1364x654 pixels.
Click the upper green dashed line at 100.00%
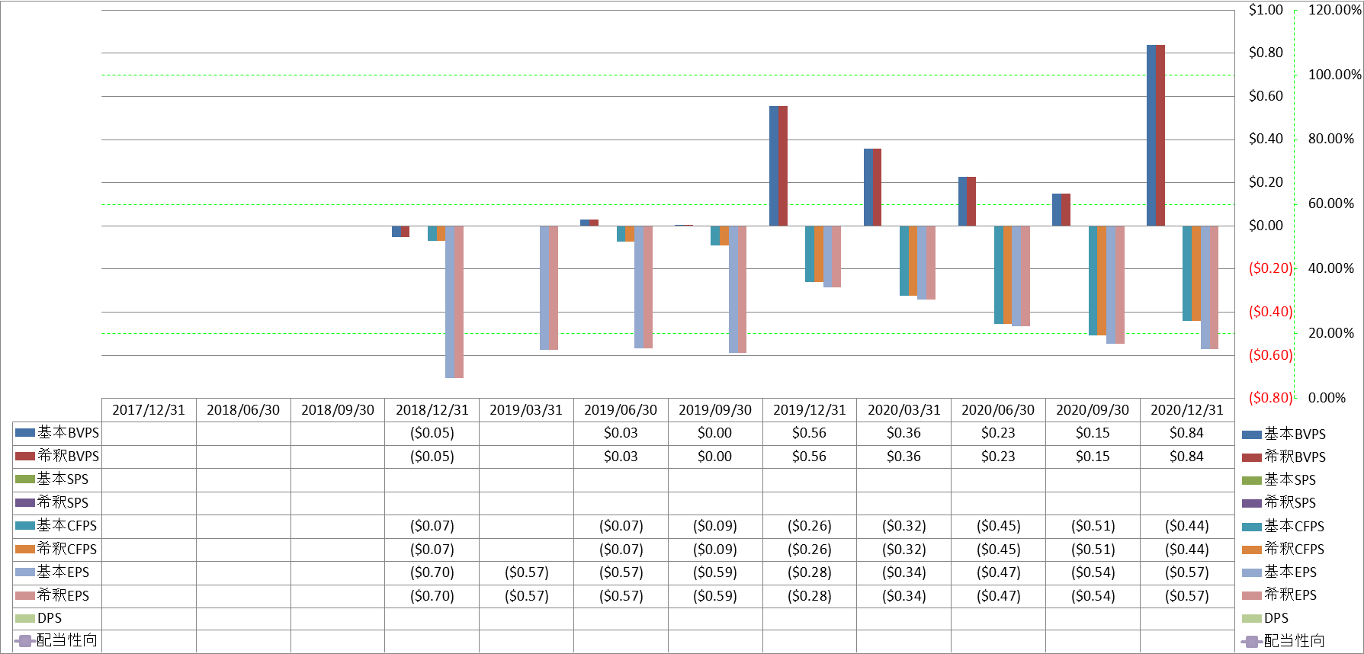pos(668,75)
